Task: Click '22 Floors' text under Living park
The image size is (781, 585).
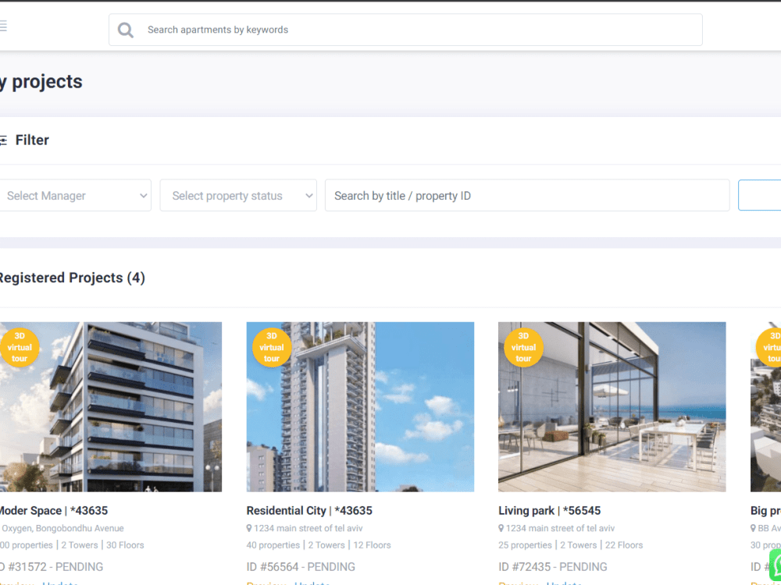Action: coord(624,545)
